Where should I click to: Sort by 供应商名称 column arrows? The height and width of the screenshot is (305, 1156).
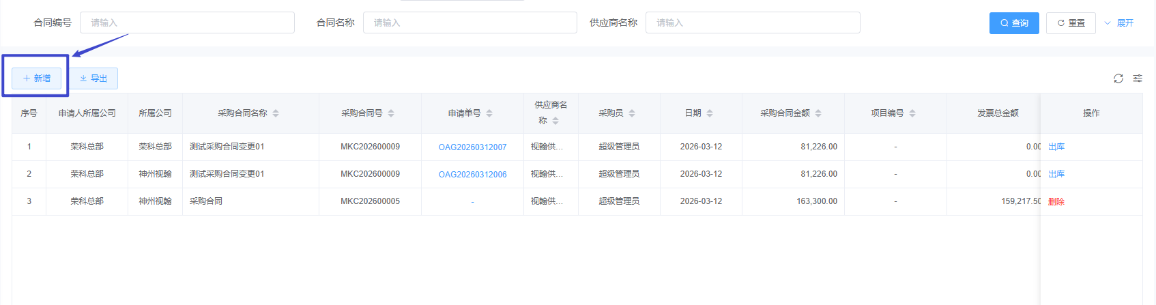(x=555, y=121)
